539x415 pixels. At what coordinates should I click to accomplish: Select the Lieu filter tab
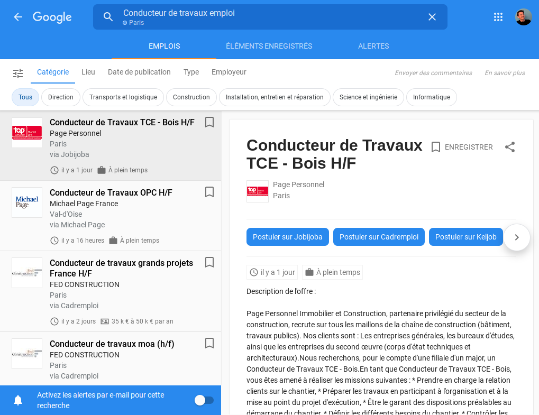click(x=88, y=72)
